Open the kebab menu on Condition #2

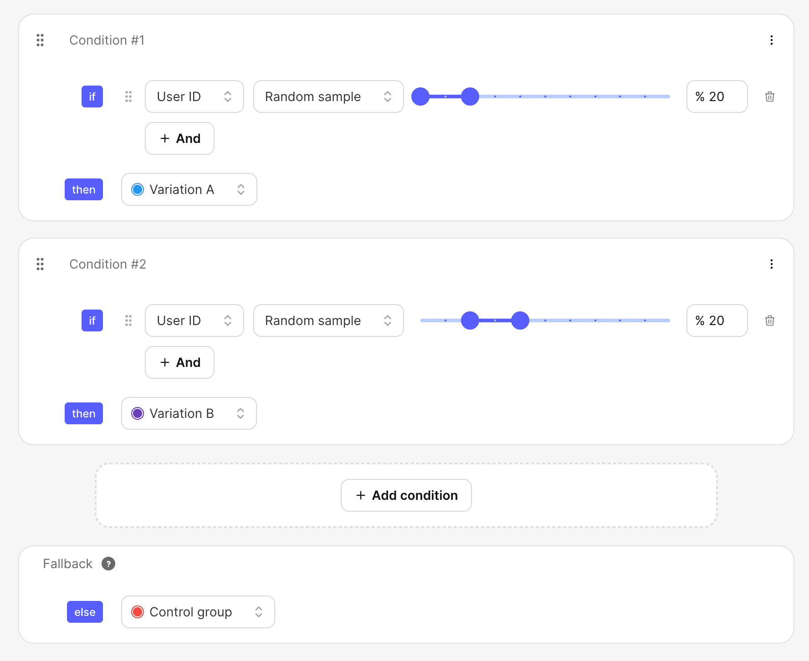(771, 264)
